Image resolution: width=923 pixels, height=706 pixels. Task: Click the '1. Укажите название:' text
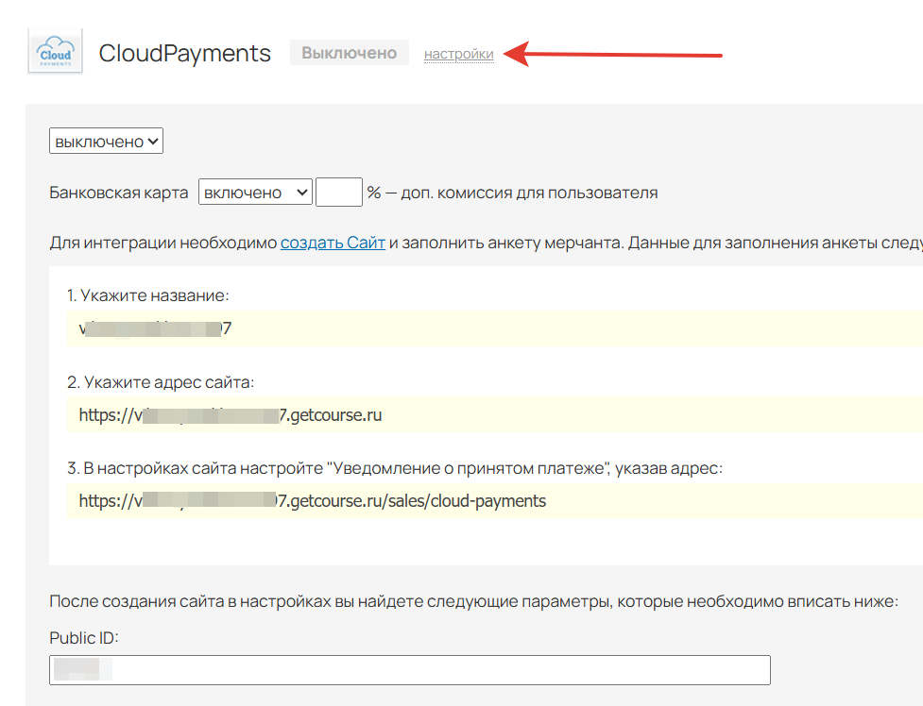point(147,295)
